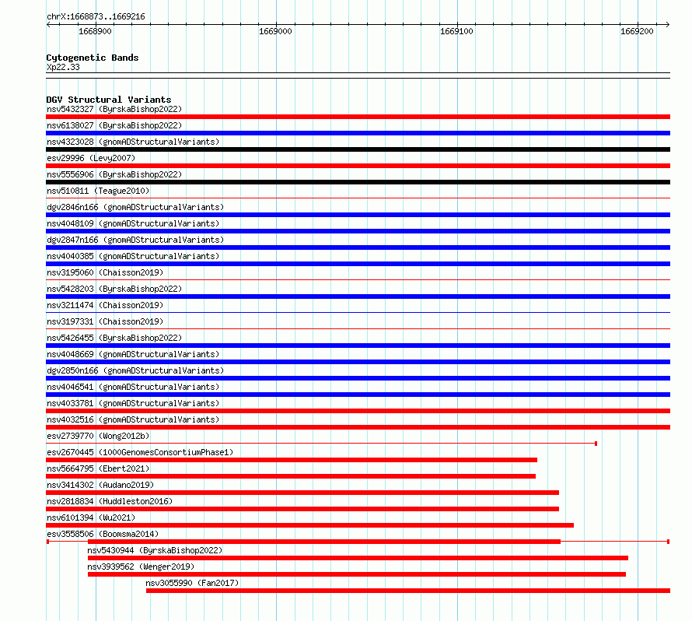Click the DGV Structural Variants track heading
The image size is (692, 621).
point(109,100)
